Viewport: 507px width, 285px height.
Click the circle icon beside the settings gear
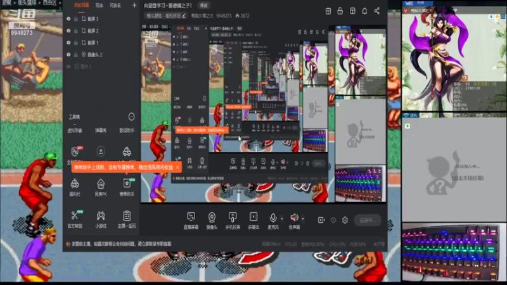tap(333, 220)
